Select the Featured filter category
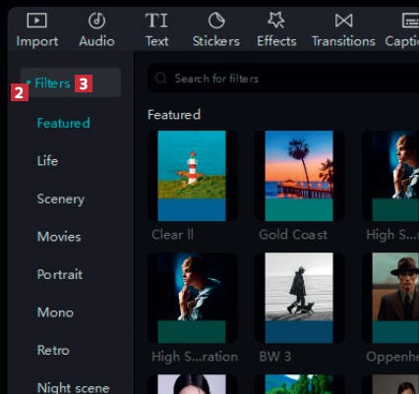This screenshot has height=394, width=419. click(64, 123)
